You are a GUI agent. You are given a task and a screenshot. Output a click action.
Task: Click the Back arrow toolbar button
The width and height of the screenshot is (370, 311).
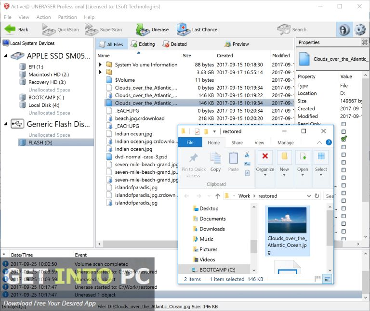(16, 29)
